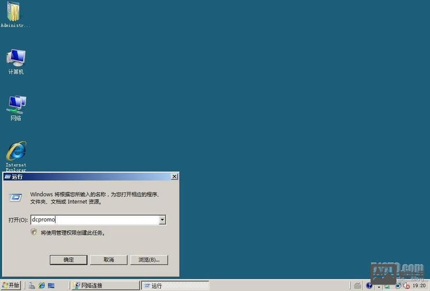Switch to 网络连接 taskbar window
This screenshot has height=291, width=430.
coord(105,286)
